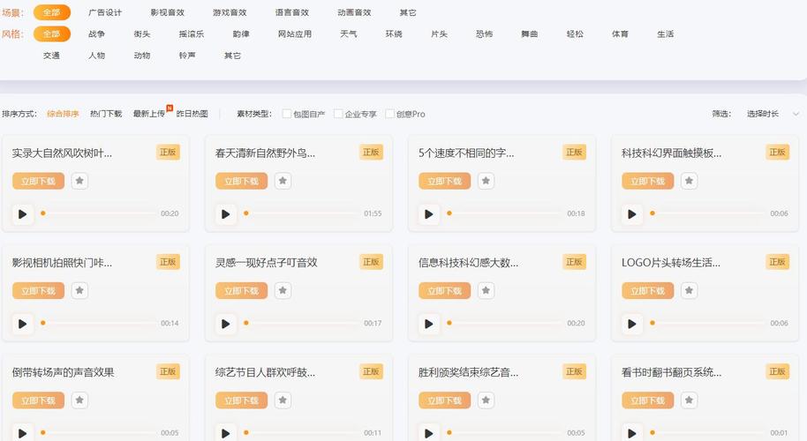
Task: Play the LOGO片头转场生活 sound
Action: [x=632, y=324]
